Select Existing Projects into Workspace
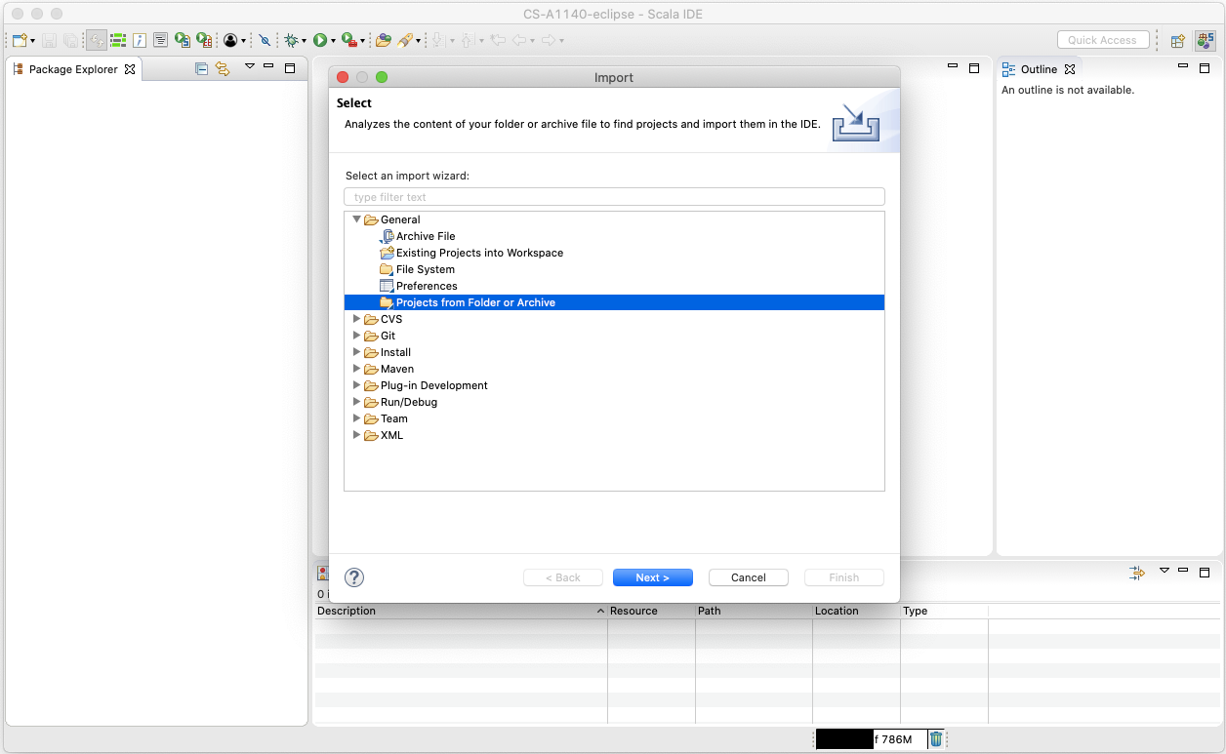Viewport: 1226px width, 754px height. tap(479, 253)
